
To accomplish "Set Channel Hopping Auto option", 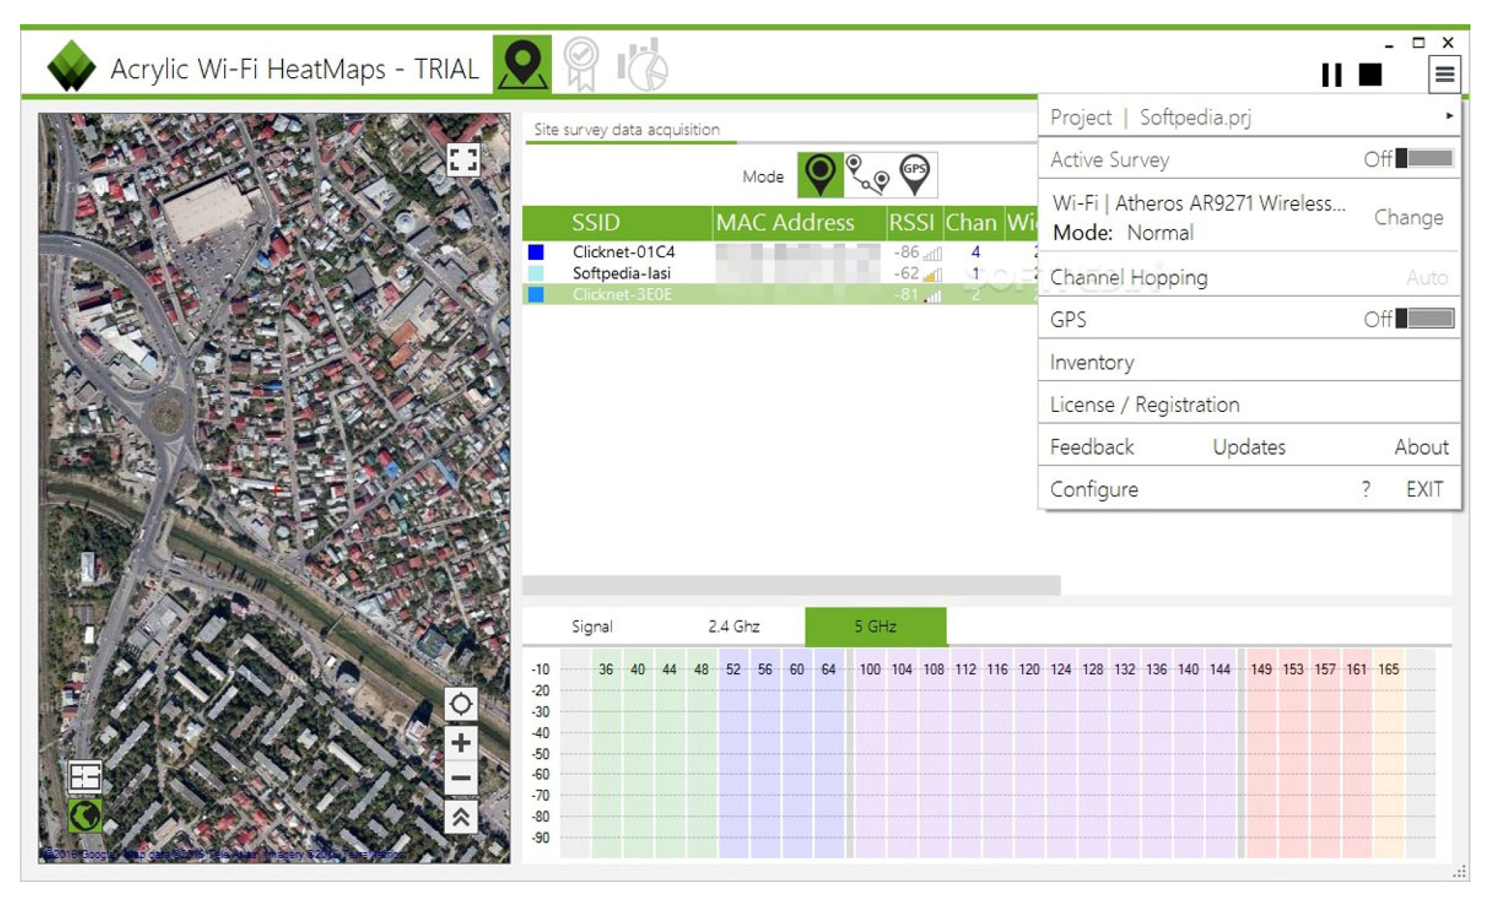I will coord(1426,277).
